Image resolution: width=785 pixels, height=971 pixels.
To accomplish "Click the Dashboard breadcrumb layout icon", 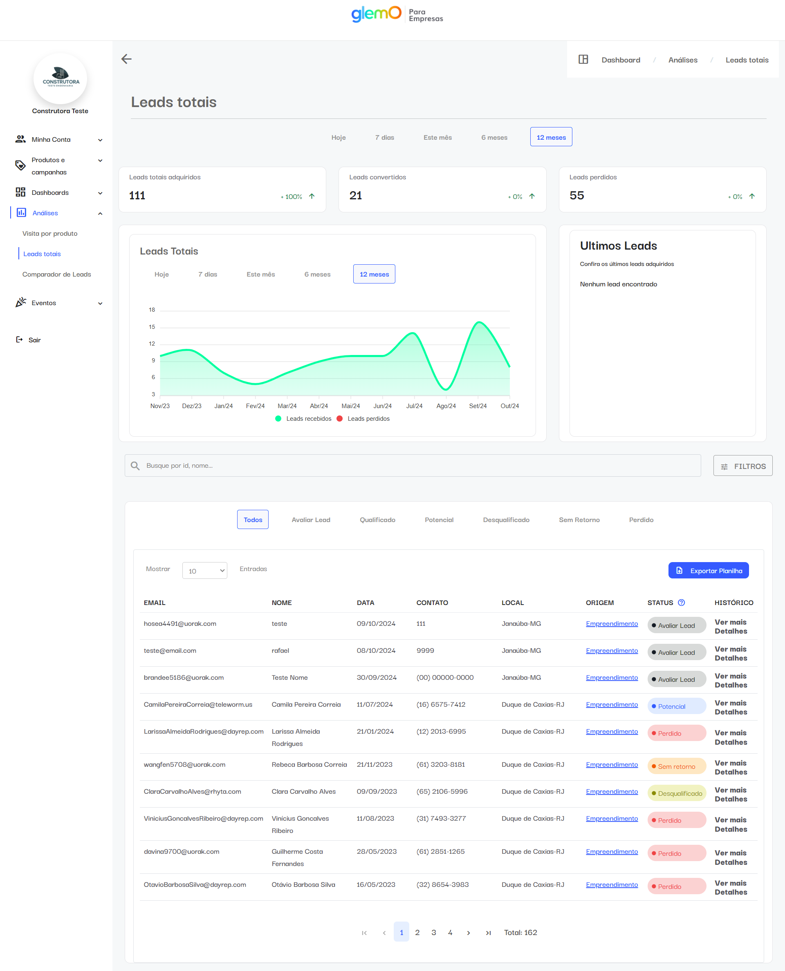I will (x=583, y=59).
